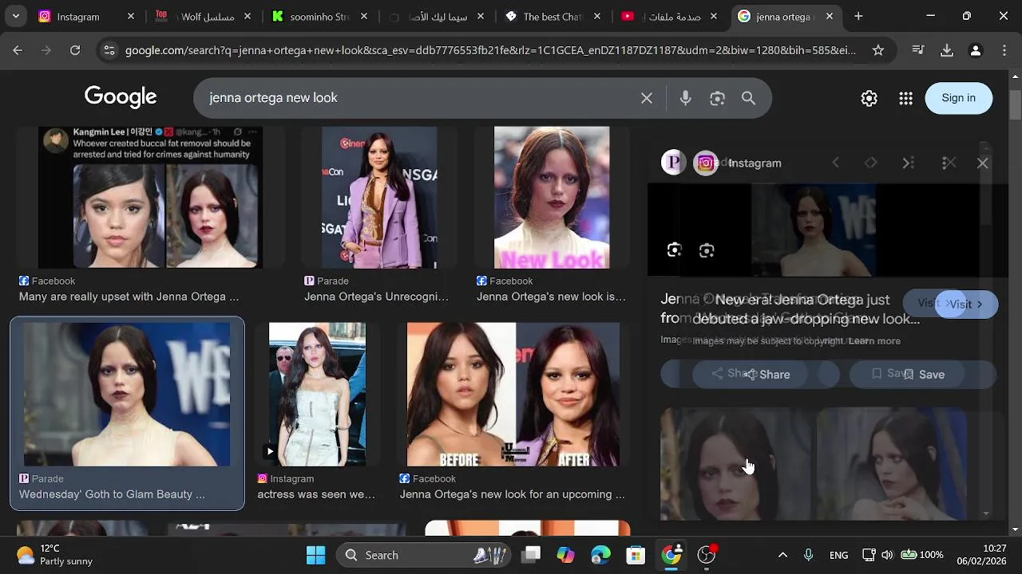Open the tab search dropdown chevron
The image size is (1022, 574).
coord(15,16)
